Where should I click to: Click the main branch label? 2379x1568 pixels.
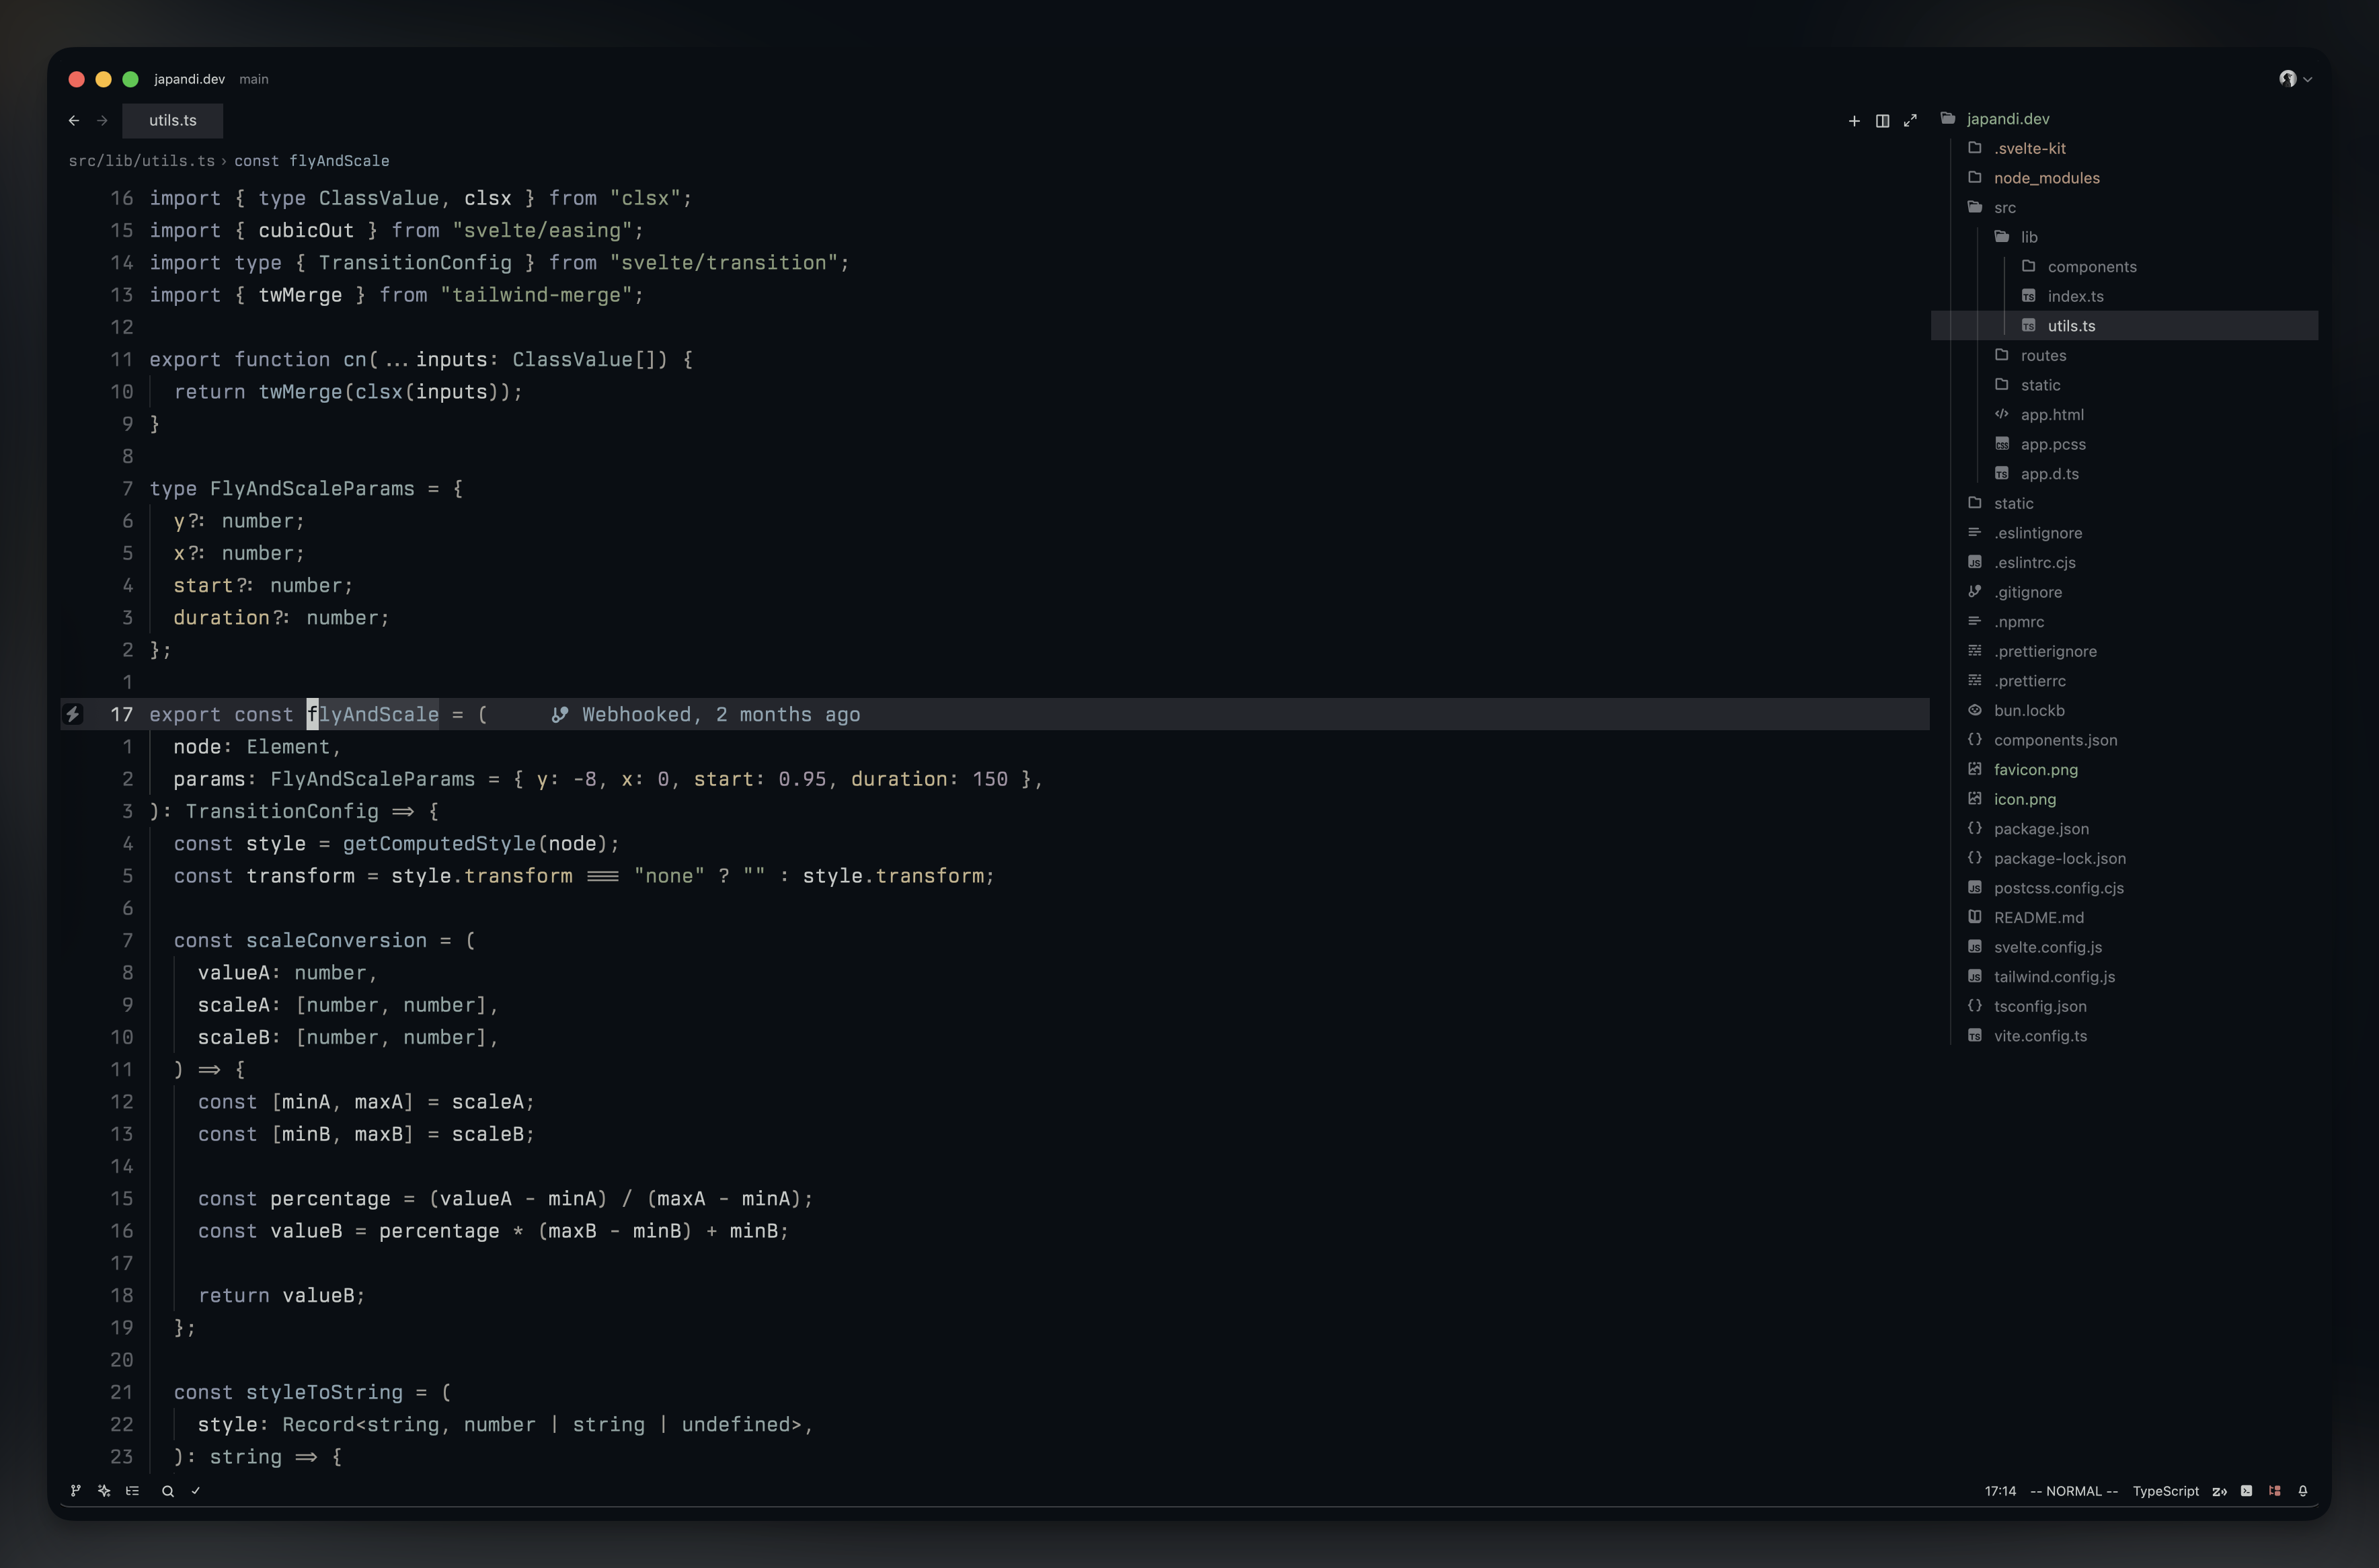254,79
